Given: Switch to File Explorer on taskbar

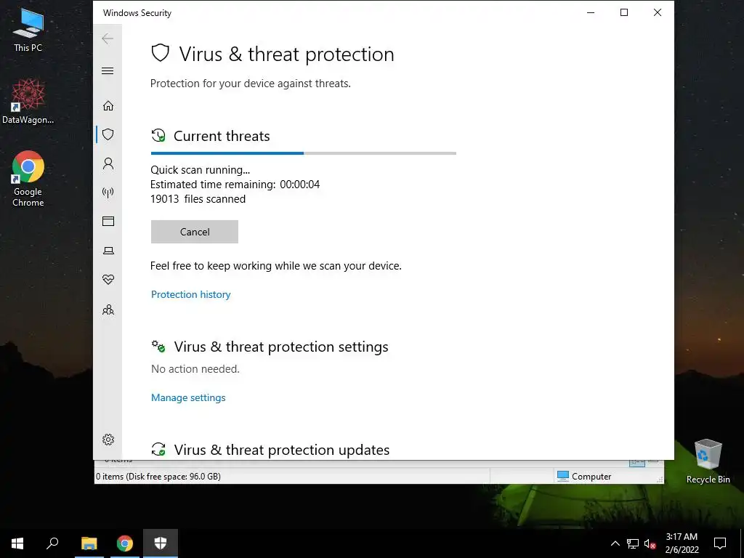Looking at the screenshot, I should pyautogui.click(x=89, y=543).
